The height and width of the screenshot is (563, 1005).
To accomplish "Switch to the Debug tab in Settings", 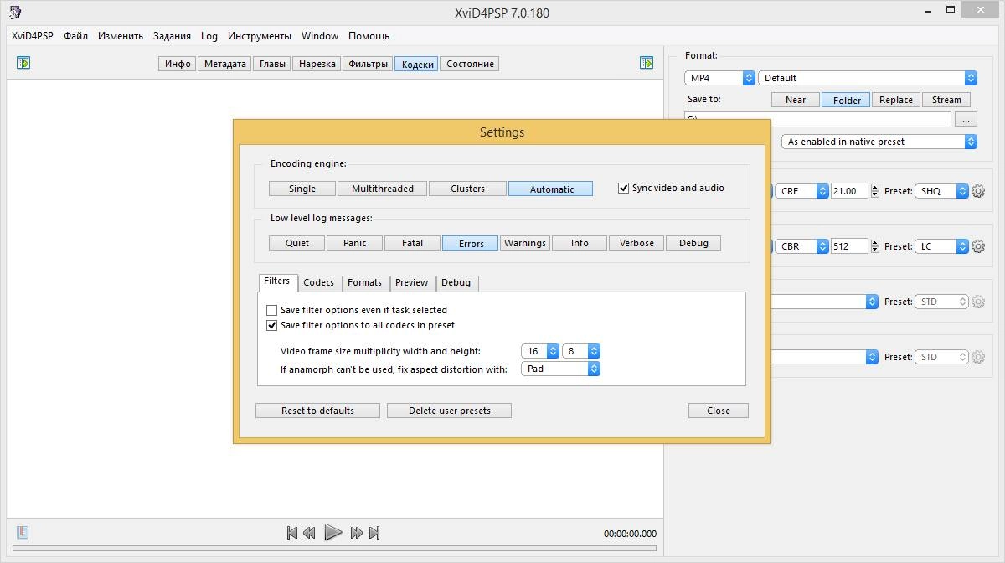I will click(456, 282).
